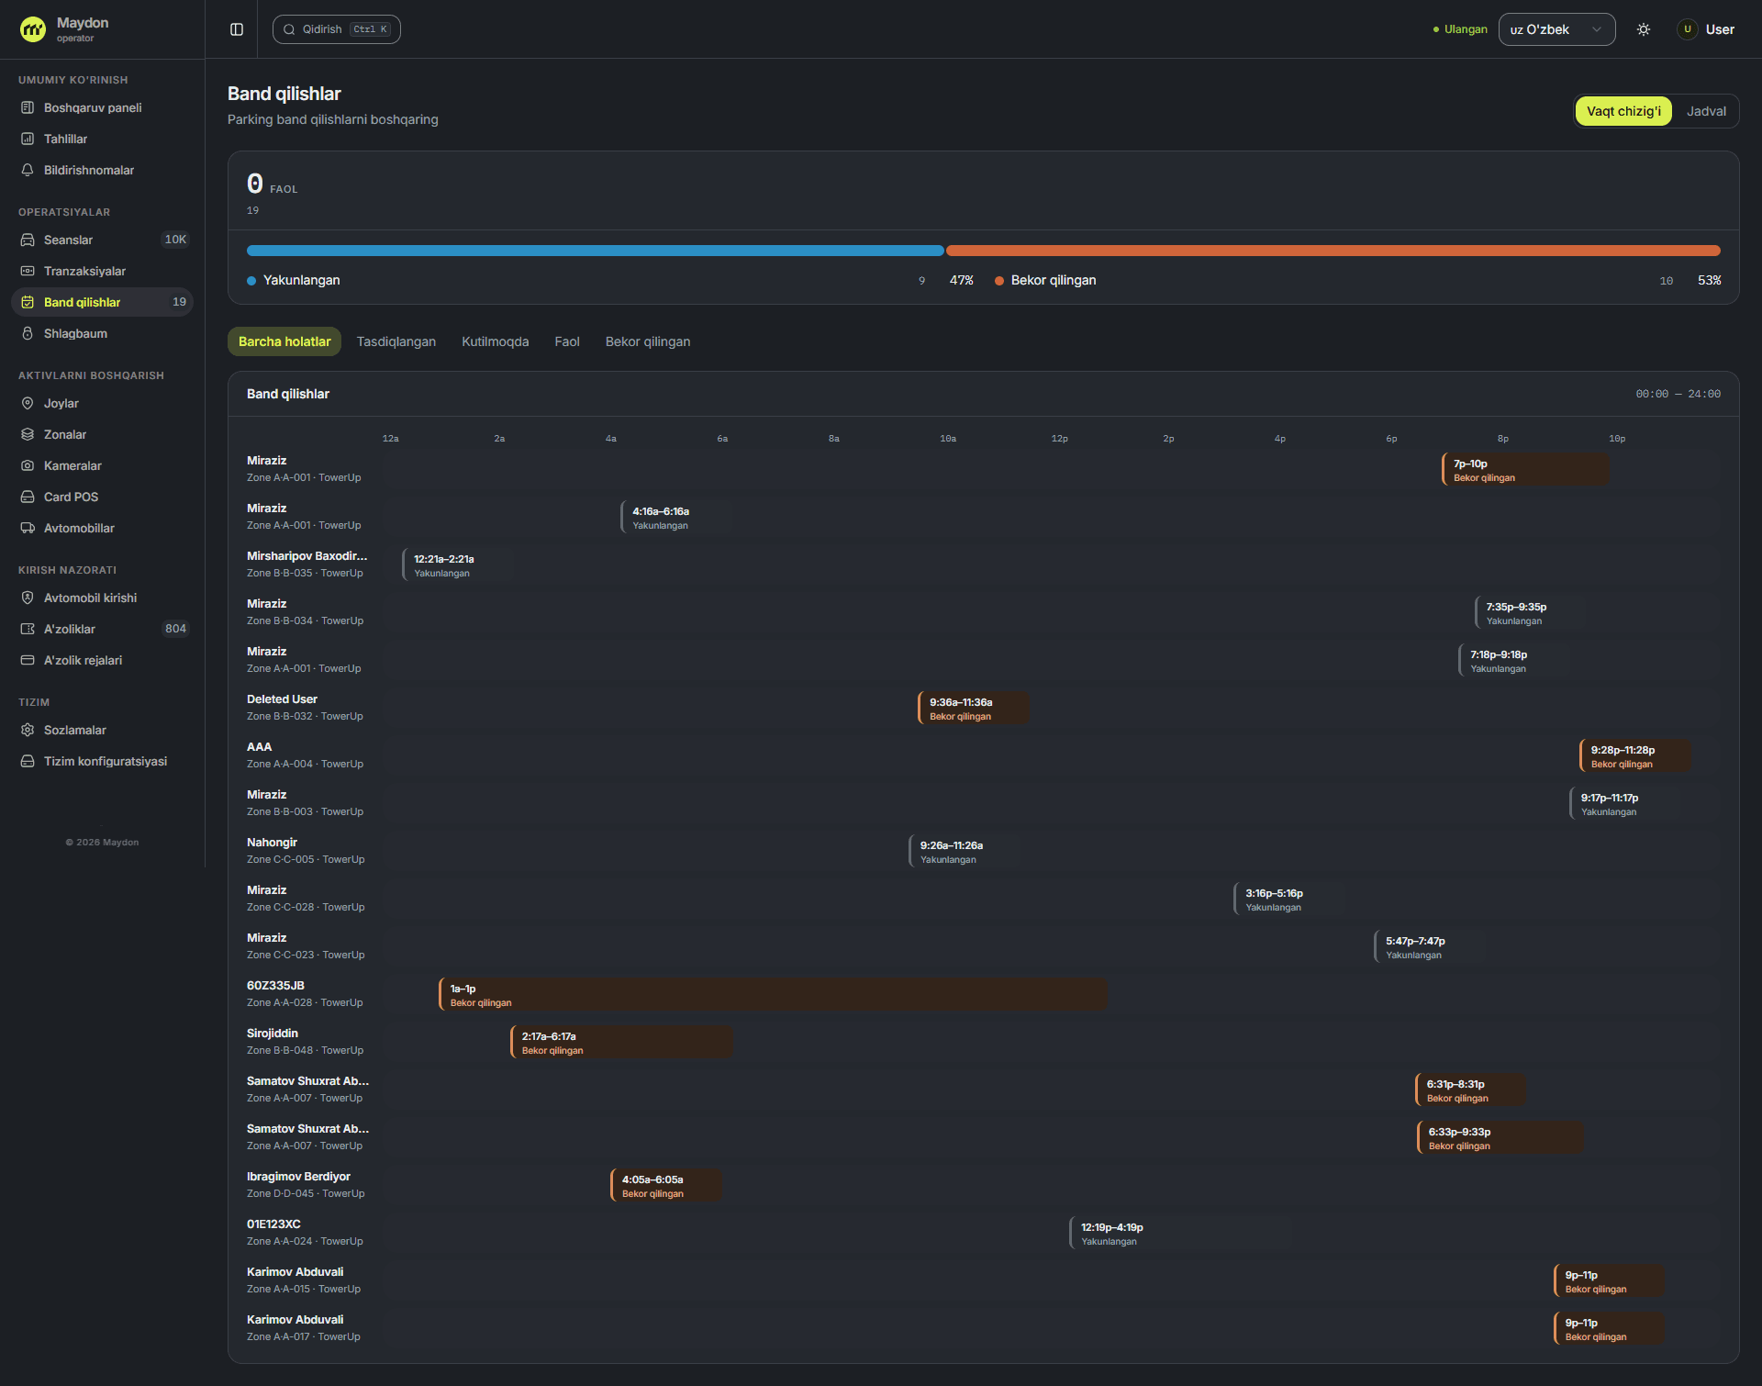Select the Vaqt chizig'i view

[x=1623, y=111]
